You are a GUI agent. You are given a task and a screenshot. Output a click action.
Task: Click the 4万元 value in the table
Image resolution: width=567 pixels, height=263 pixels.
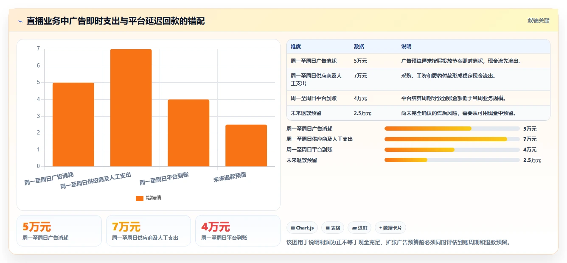(360, 98)
